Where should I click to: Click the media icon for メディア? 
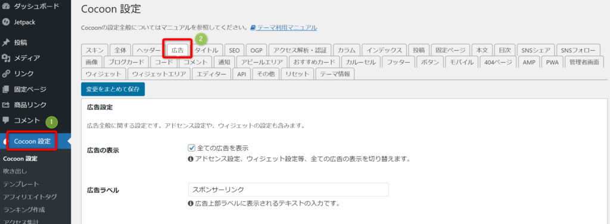[5, 58]
